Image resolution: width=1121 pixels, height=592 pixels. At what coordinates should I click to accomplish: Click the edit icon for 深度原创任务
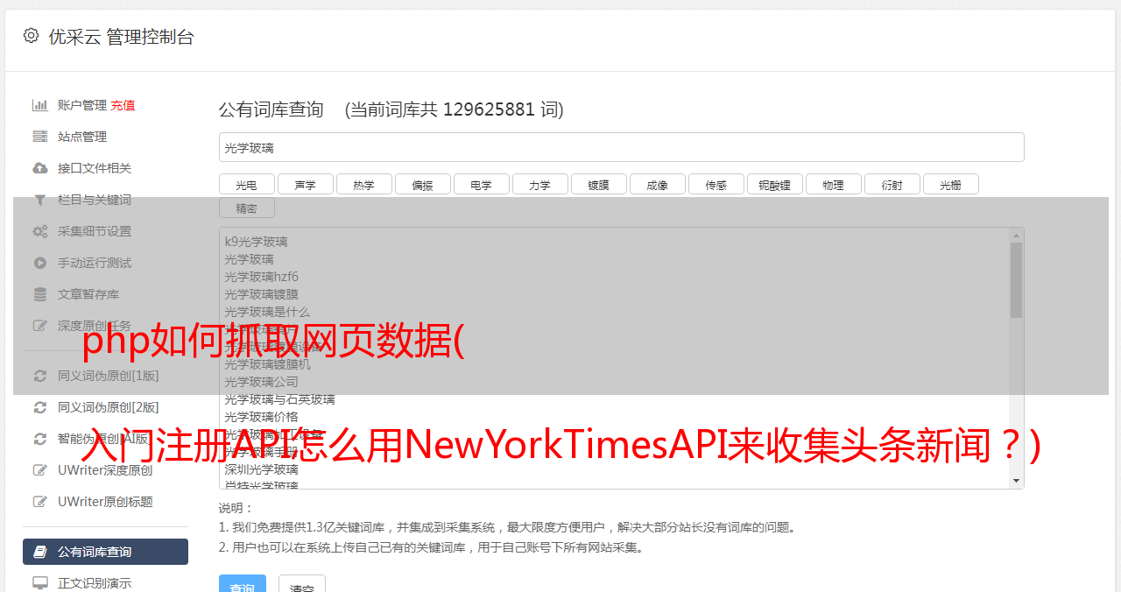(40, 326)
